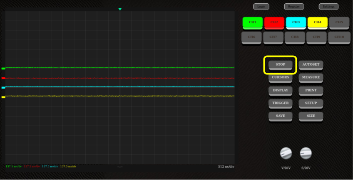Click the yellow CH4 waveform trace

coord(120,96)
